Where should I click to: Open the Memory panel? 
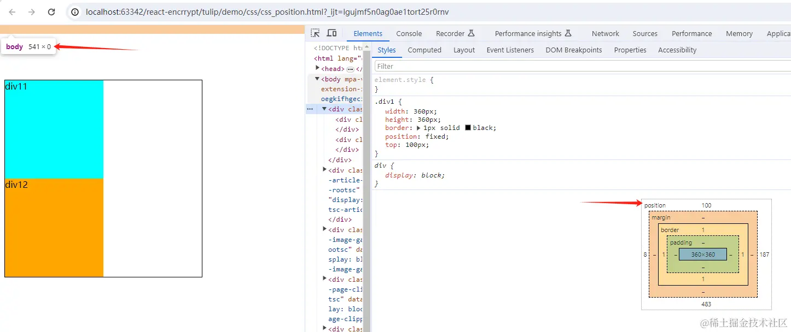click(x=739, y=33)
